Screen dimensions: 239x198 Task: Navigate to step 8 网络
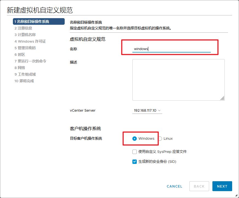(20, 68)
